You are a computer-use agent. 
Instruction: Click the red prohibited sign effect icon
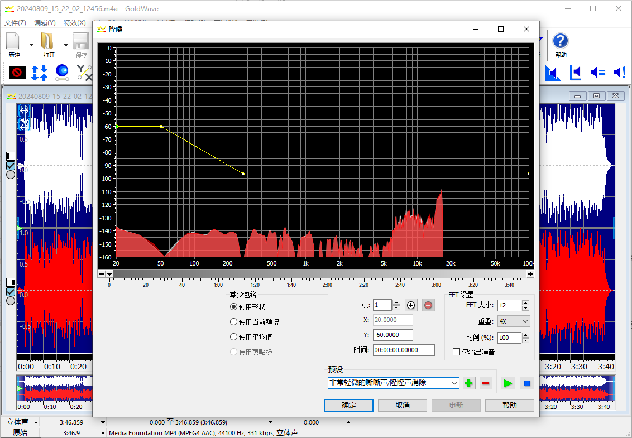[x=17, y=72]
